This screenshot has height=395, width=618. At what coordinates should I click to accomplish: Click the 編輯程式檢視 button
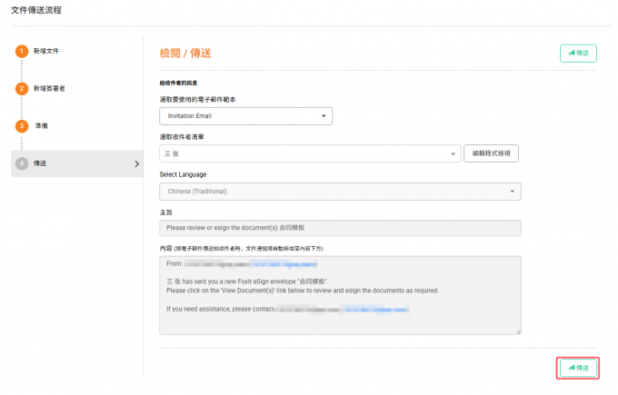click(491, 153)
